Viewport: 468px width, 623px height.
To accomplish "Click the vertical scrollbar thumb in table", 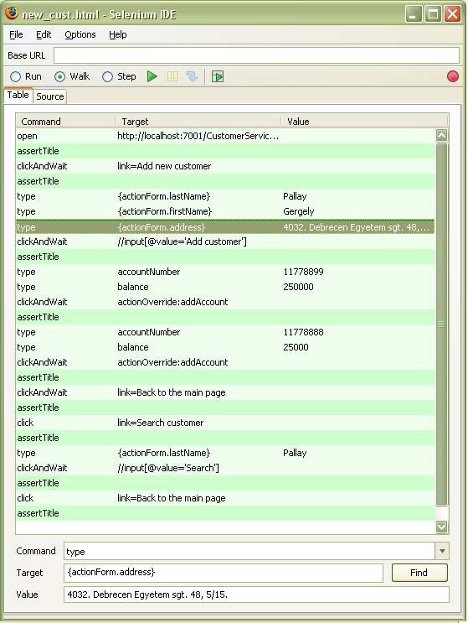I will pos(441,324).
